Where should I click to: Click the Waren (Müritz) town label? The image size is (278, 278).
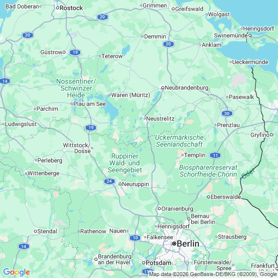coord(130,95)
